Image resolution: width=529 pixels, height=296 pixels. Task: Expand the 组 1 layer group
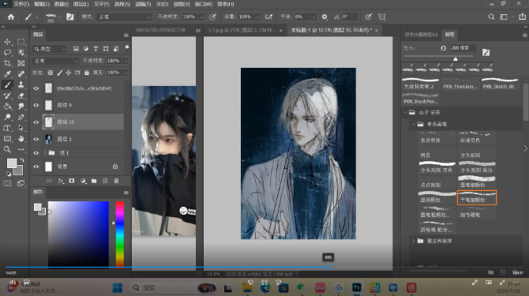pyautogui.click(x=45, y=152)
